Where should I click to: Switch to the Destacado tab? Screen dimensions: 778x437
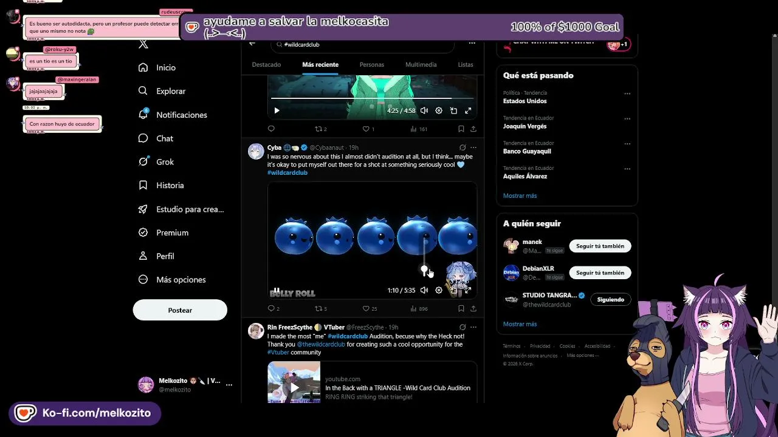point(266,64)
